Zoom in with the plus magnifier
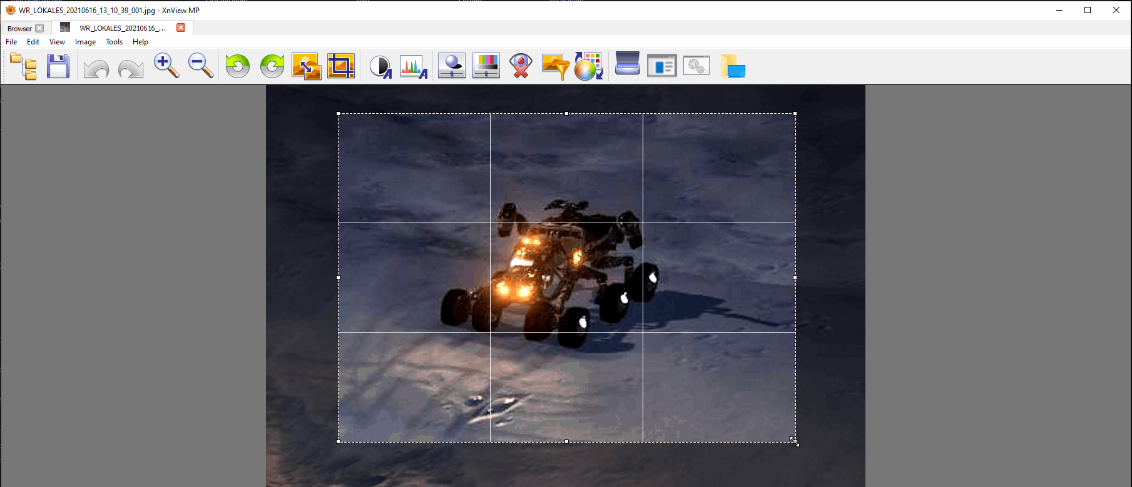This screenshot has width=1132, height=487. point(166,66)
